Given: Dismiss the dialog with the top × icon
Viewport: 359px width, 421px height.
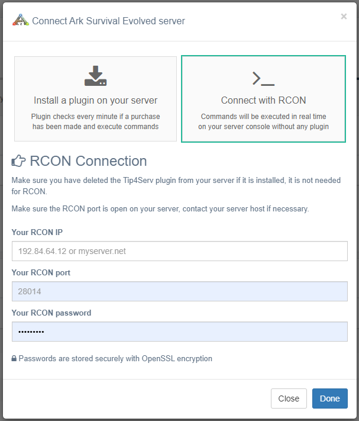Looking at the screenshot, I should click(x=344, y=17).
